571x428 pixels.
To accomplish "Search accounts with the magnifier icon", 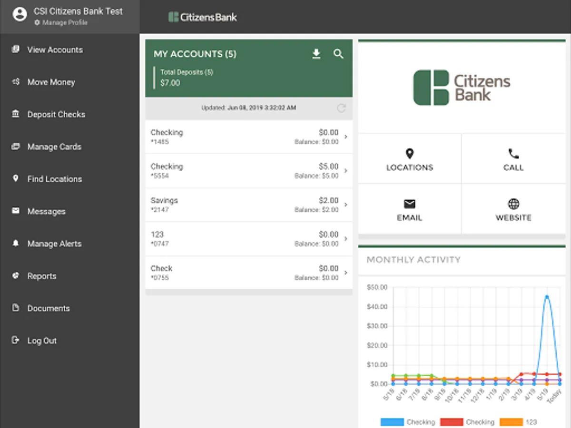I will 338,54.
